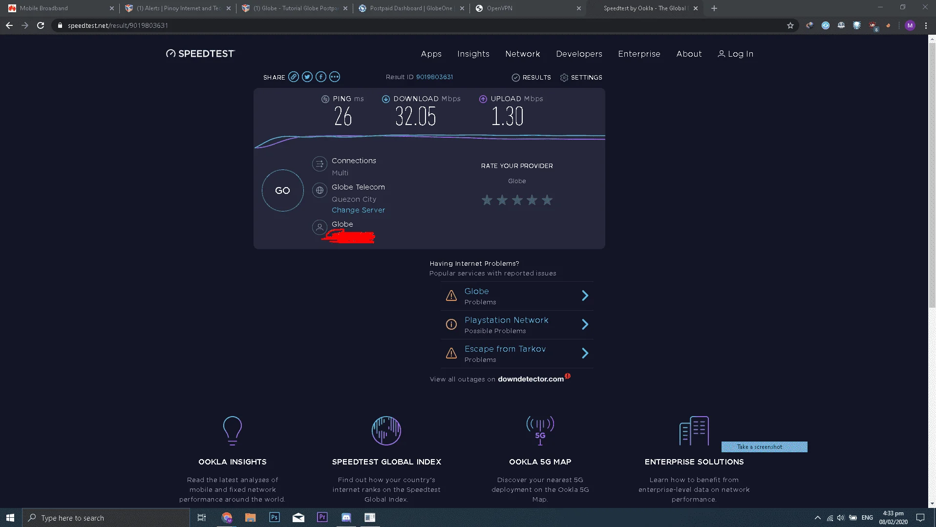Click the Ookla 5G Map antenna icon
The width and height of the screenshot is (936, 527).
540,430
